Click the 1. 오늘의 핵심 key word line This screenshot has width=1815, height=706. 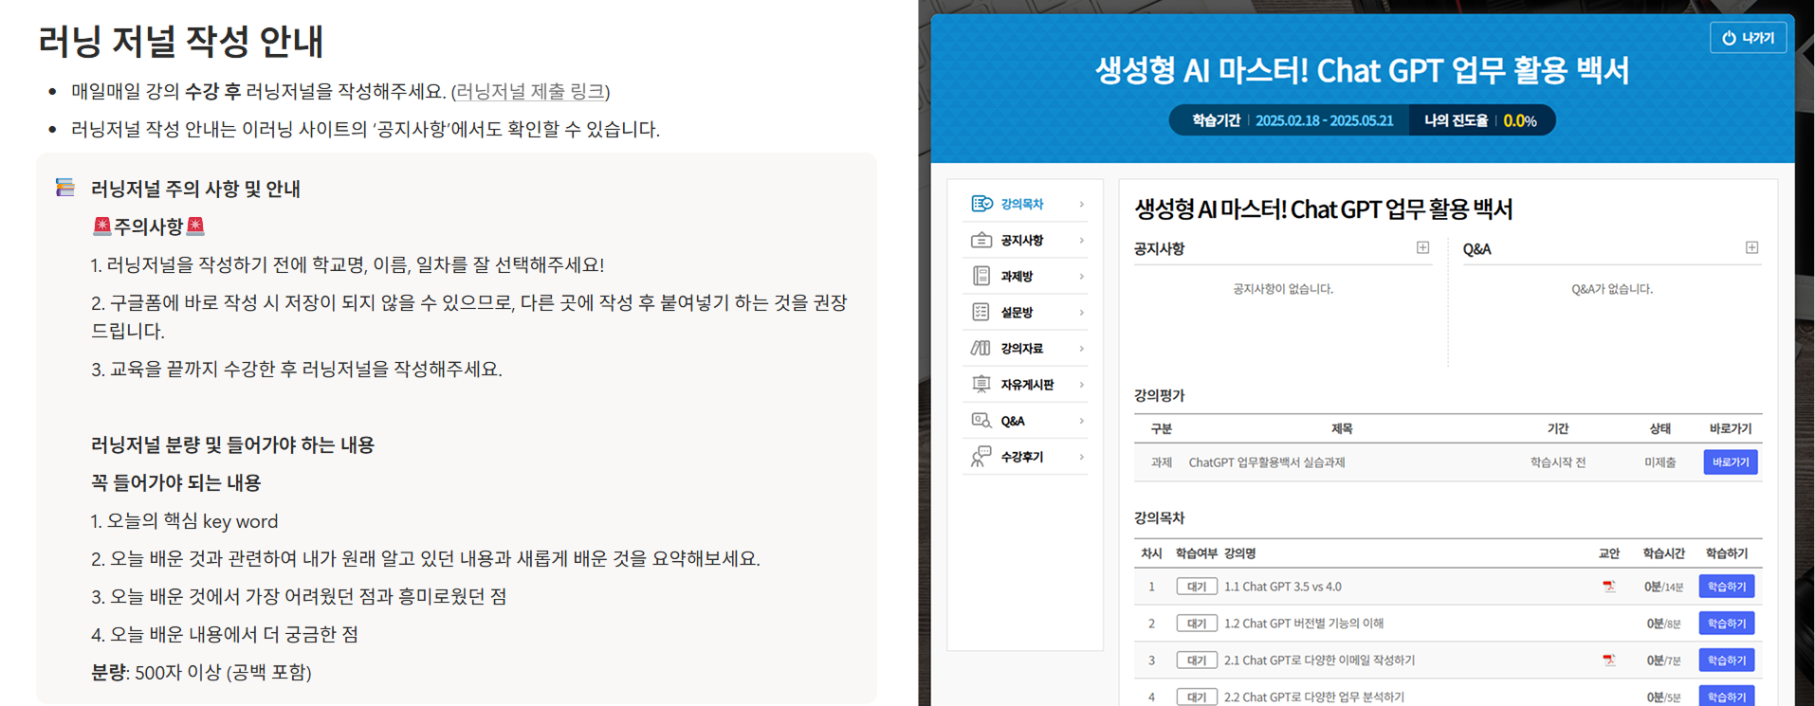pyautogui.click(x=184, y=521)
